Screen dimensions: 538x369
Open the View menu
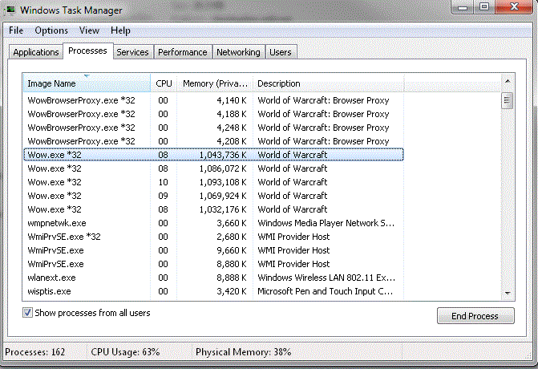[89, 30]
